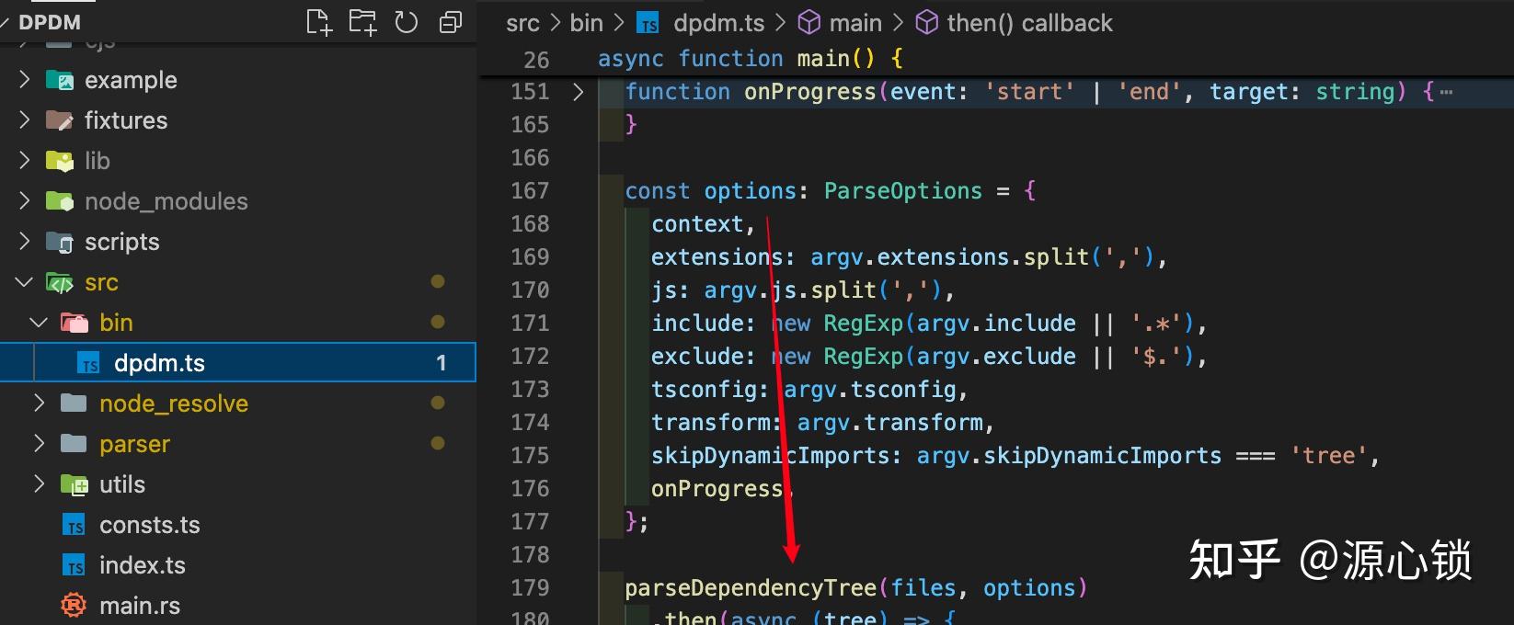Click the then() callback symbol icon in breadcrumb
1514x625 pixels.
927,22
